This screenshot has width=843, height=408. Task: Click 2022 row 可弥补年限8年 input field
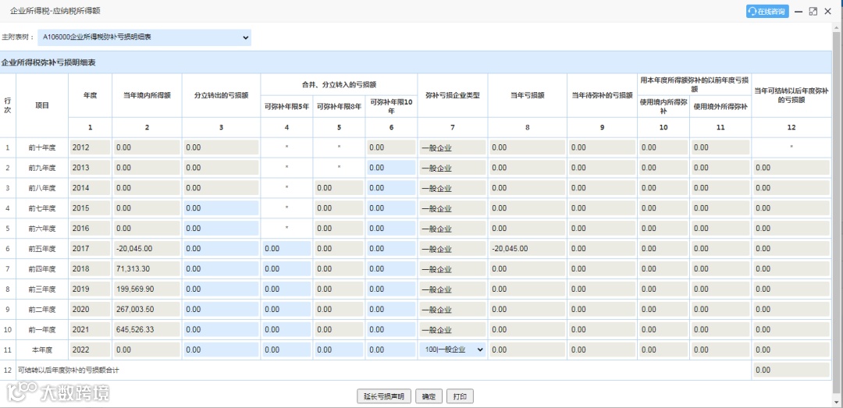(339, 349)
